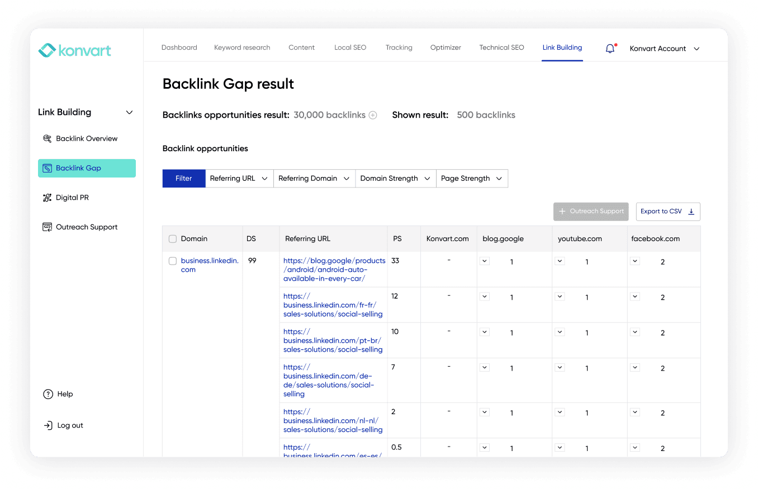758x489 pixels.
Task: Check the Domain header checkbox
Action: click(172, 238)
